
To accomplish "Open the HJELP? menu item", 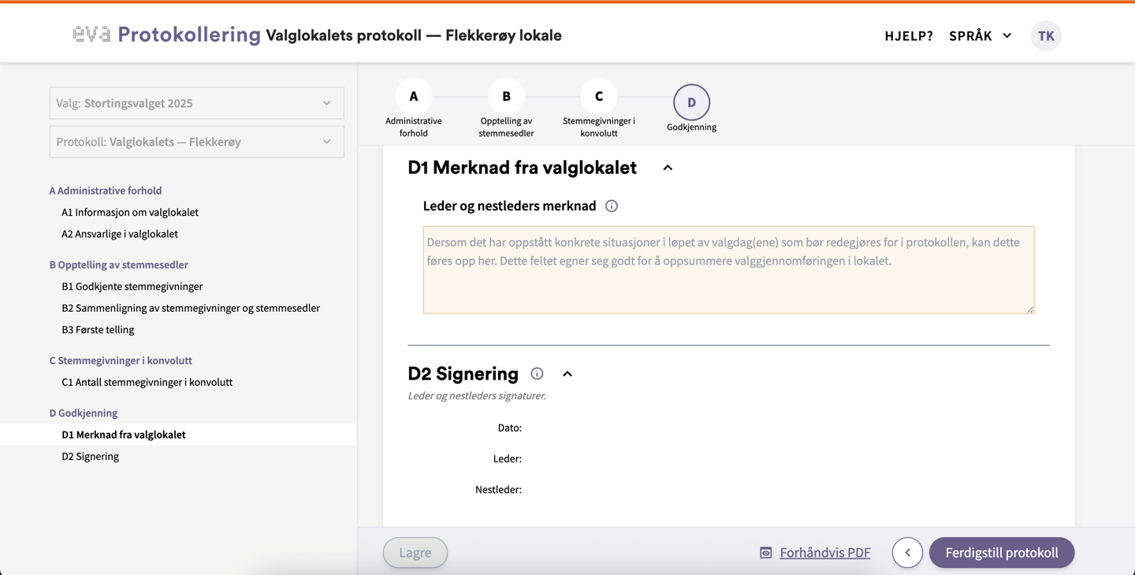I will [908, 36].
